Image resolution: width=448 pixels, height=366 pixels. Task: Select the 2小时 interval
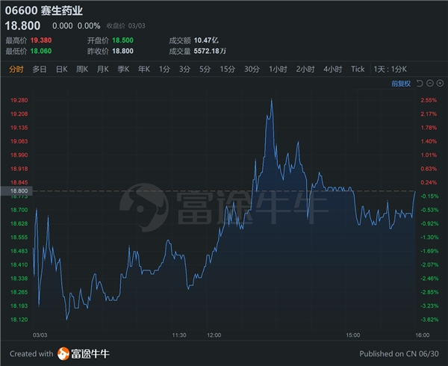[305, 69]
